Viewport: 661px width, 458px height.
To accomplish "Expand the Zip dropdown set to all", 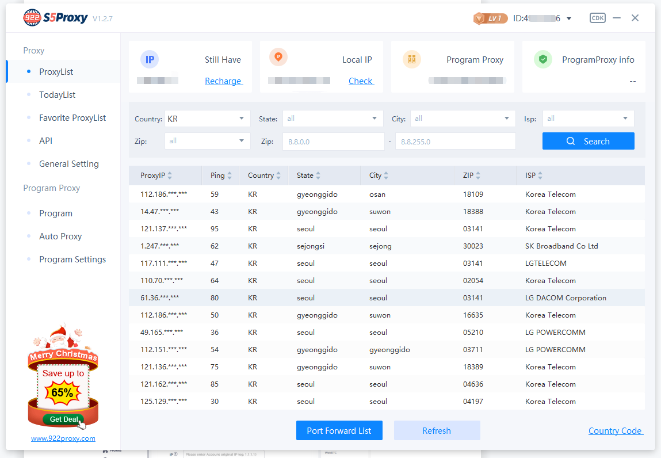I will [x=207, y=141].
